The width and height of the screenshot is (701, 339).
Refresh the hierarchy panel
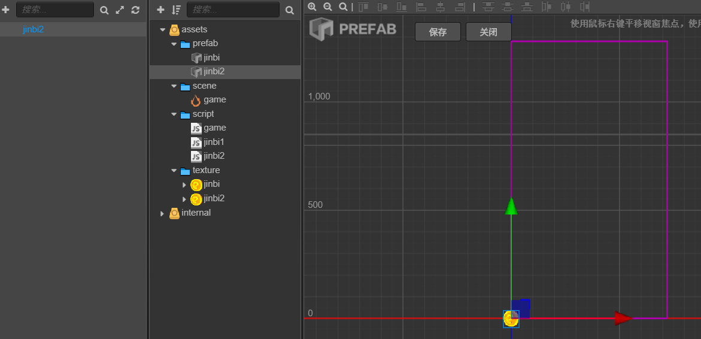click(x=135, y=10)
